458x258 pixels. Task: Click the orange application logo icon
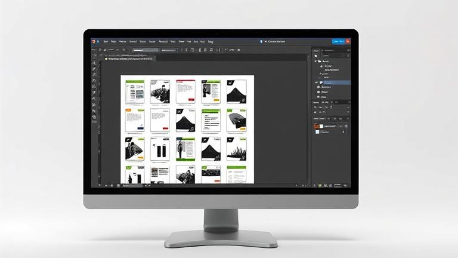(94, 42)
